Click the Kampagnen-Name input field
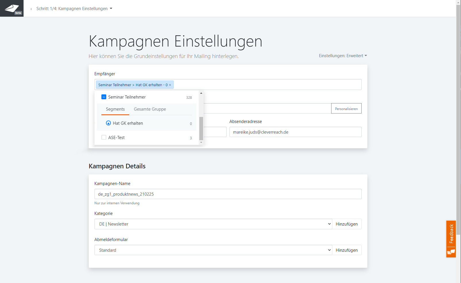Viewport: 461px width, 283px height. [x=227, y=194]
